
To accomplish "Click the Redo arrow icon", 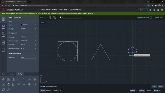I will click(46, 18).
